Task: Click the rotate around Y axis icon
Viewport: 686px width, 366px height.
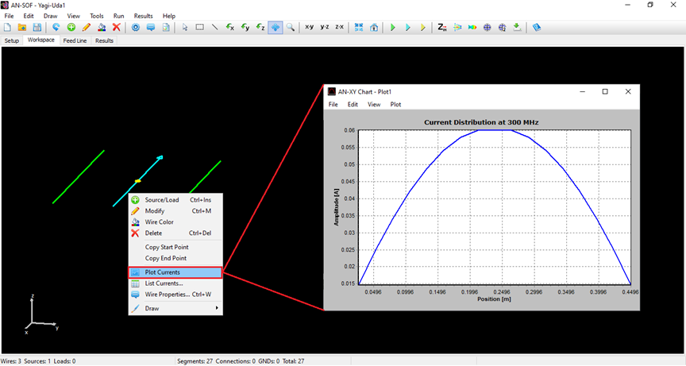Action: click(245, 27)
